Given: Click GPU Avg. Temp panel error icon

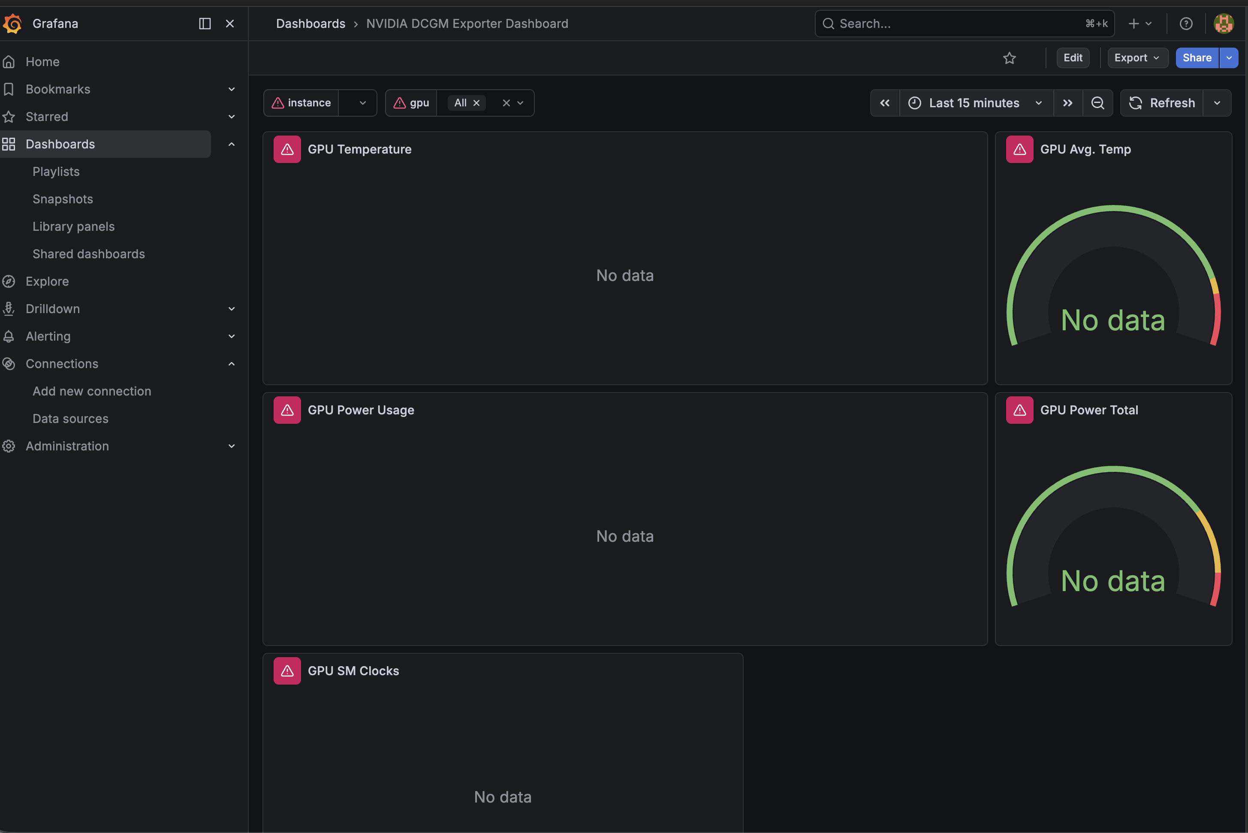Looking at the screenshot, I should coord(1020,149).
